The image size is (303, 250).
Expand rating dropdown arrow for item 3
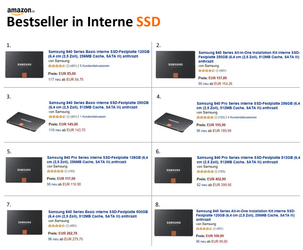[x=68, y=117]
